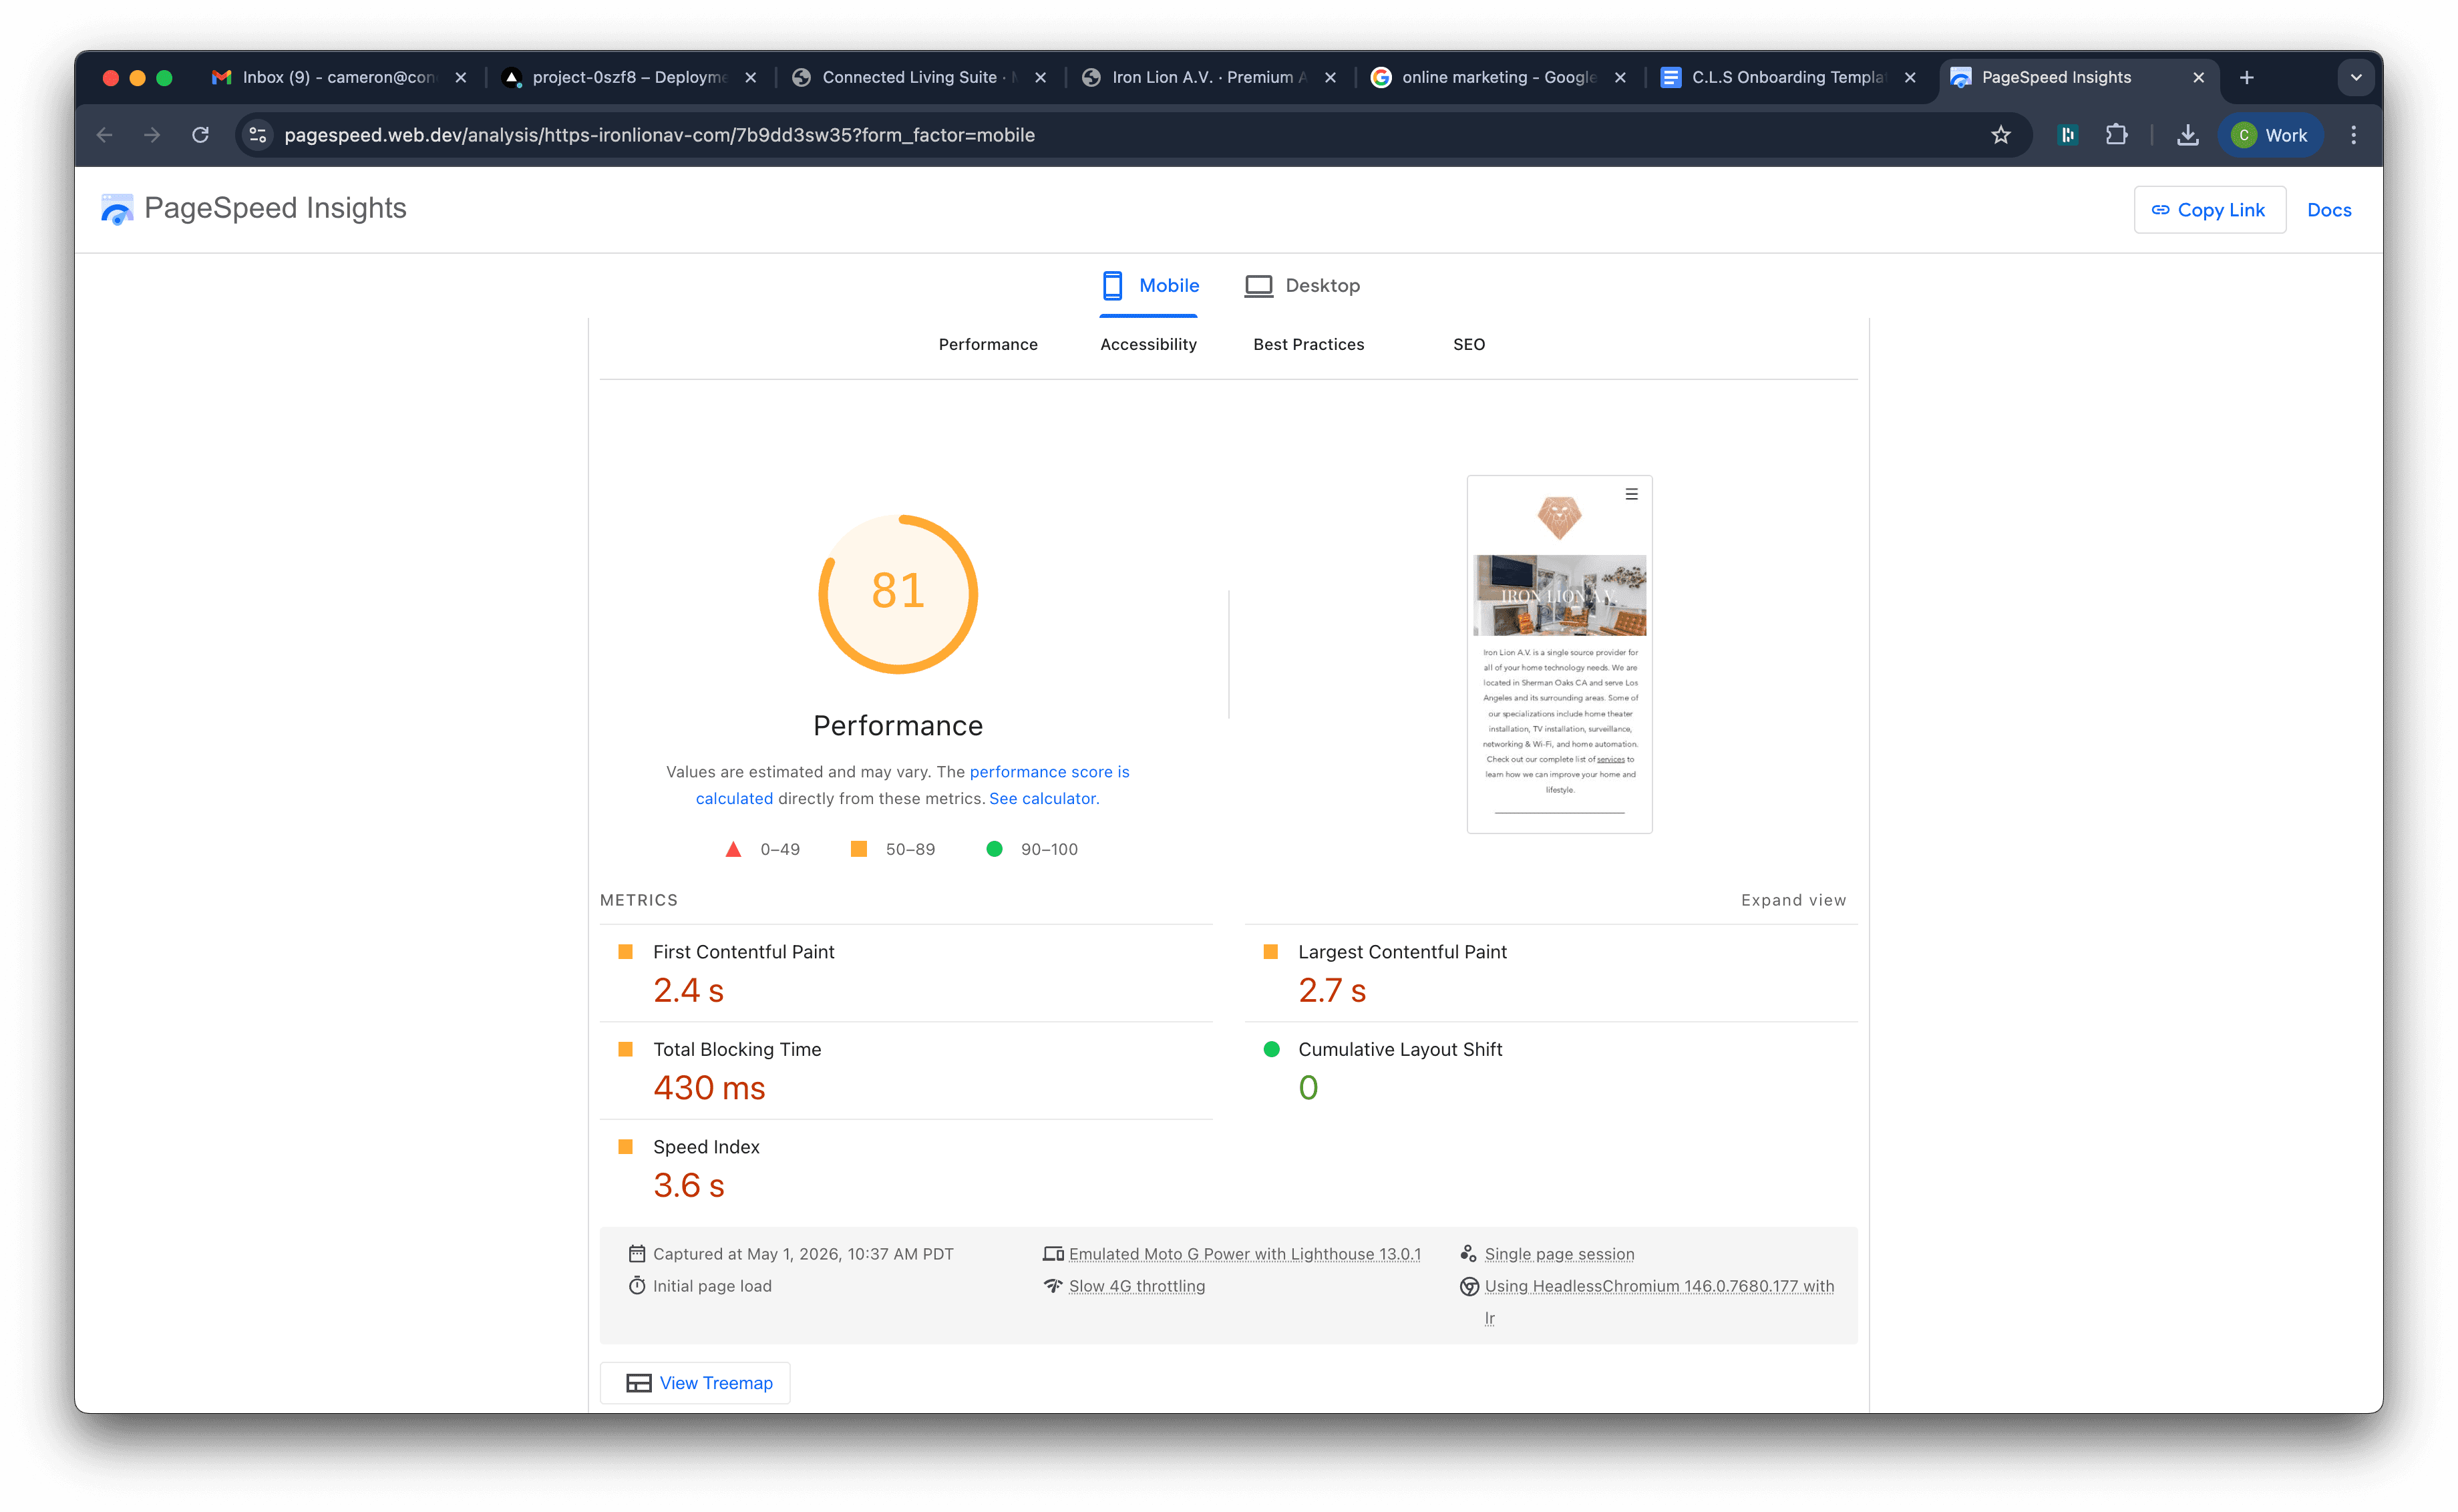
Task: Close the Inbox Gmail tab
Action: [x=460, y=77]
